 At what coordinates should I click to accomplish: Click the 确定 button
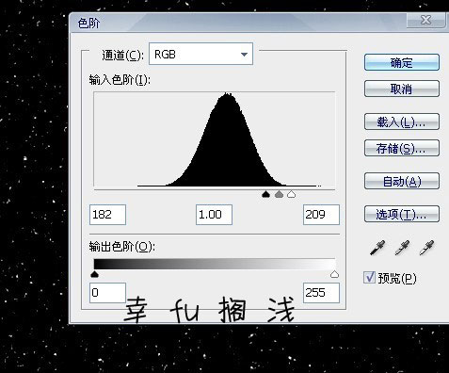tap(402, 62)
